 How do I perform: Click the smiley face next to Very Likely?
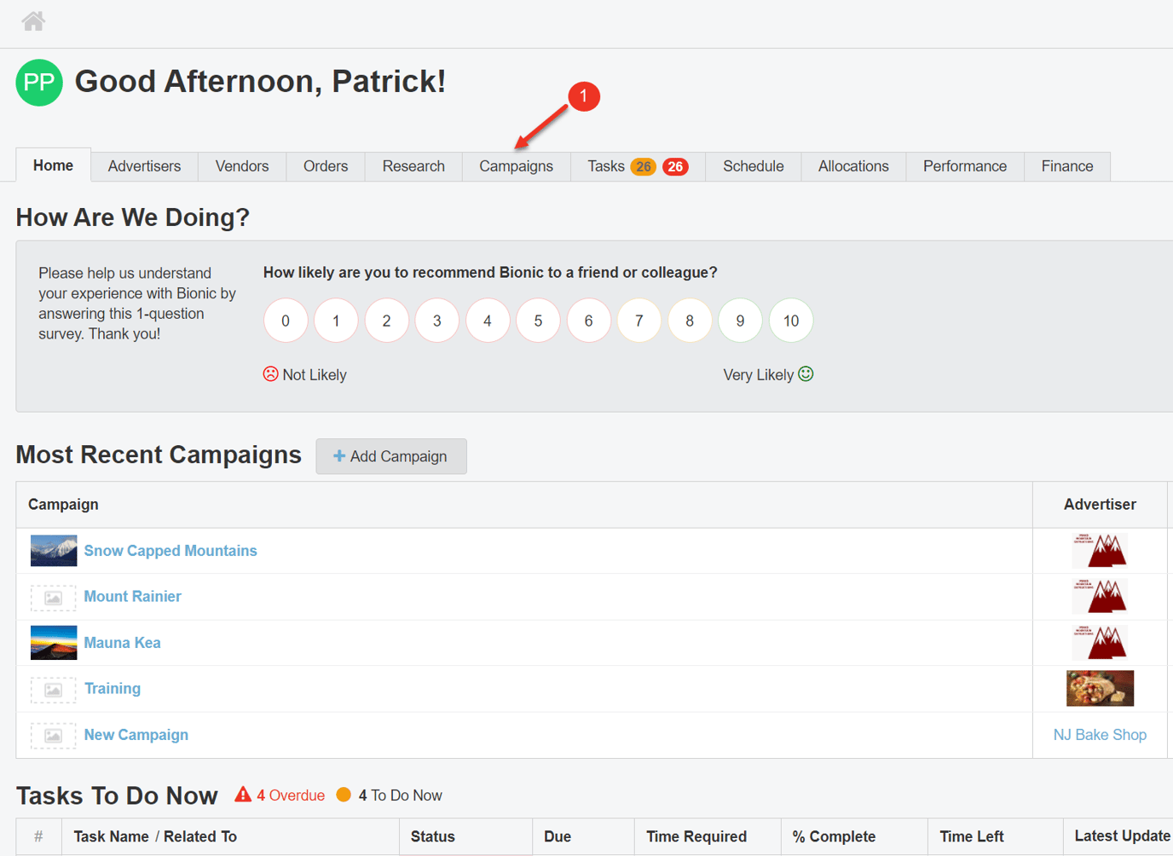(806, 373)
